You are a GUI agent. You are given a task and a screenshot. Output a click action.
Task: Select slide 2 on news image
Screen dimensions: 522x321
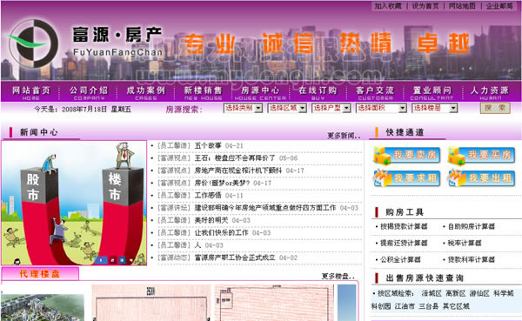point(112,260)
